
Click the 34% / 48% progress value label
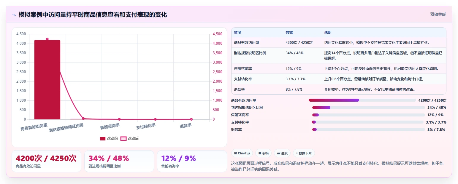tap(437, 108)
